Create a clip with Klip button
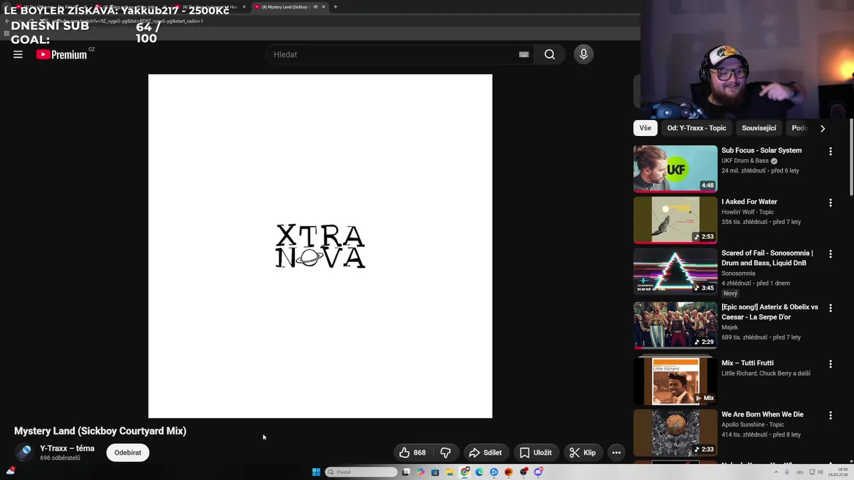Image resolution: width=854 pixels, height=480 pixels. pos(582,453)
